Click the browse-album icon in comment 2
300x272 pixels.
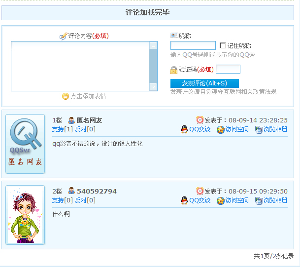point(259,201)
